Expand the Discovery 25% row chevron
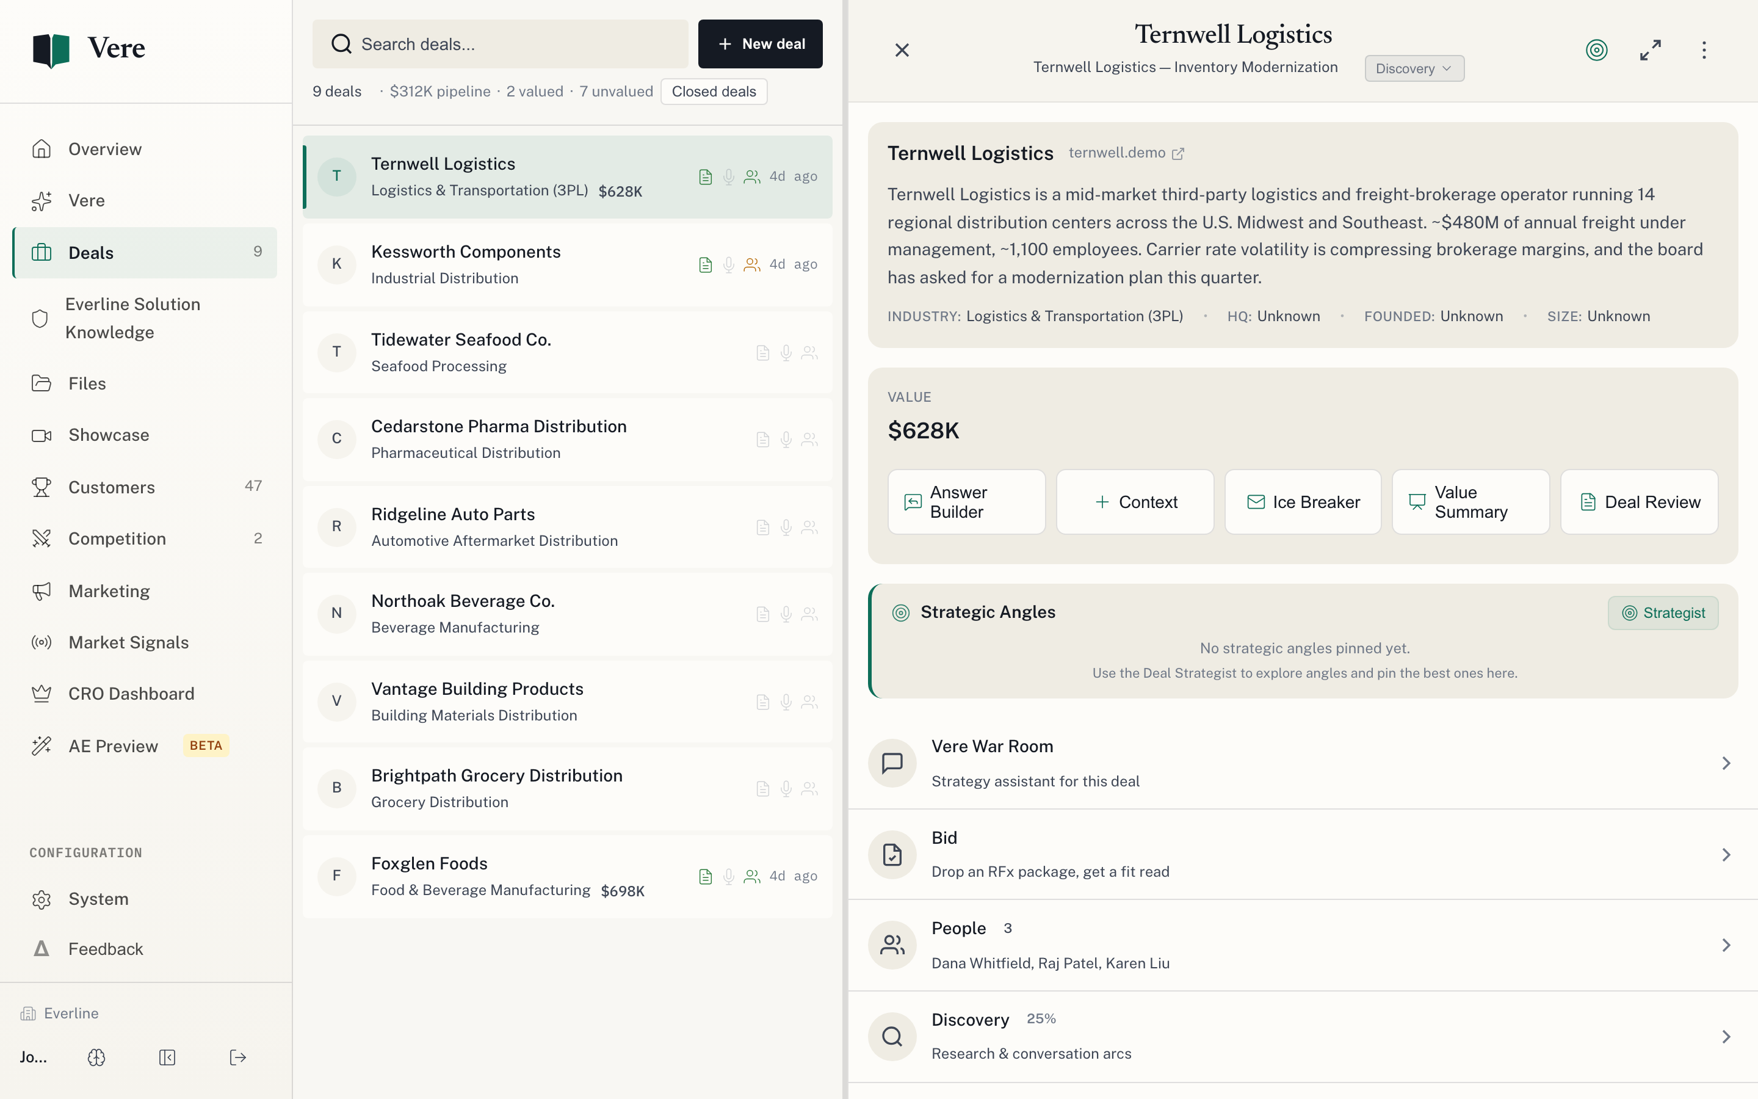Image resolution: width=1758 pixels, height=1099 pixels. point(1727,1037)
